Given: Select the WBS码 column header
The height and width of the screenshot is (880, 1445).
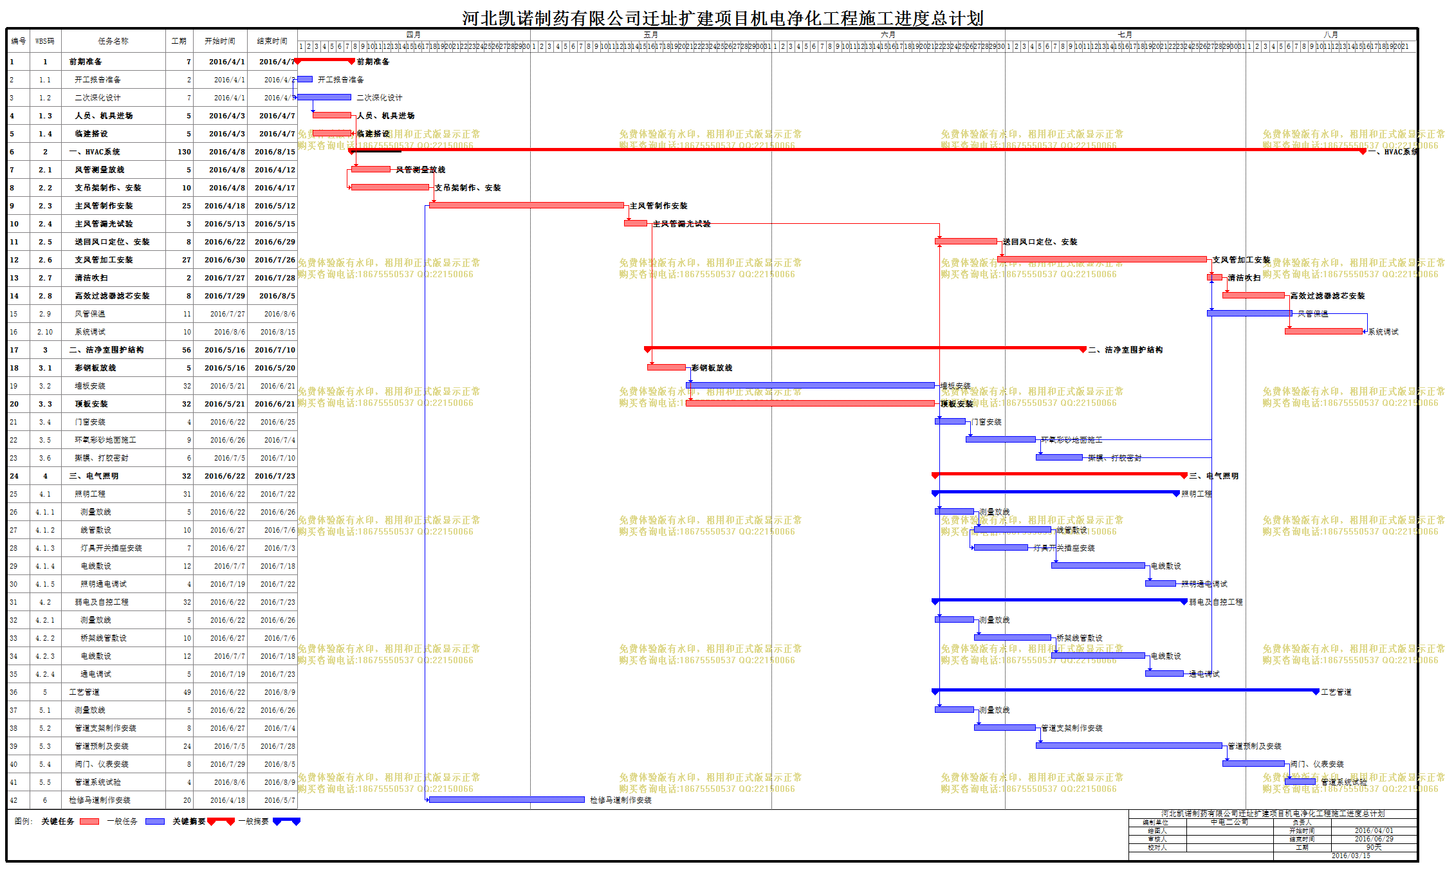Looking at the screenshot, I should 45,41.
